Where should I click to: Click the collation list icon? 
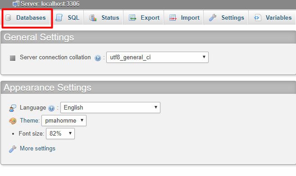(x=13, y=58)
